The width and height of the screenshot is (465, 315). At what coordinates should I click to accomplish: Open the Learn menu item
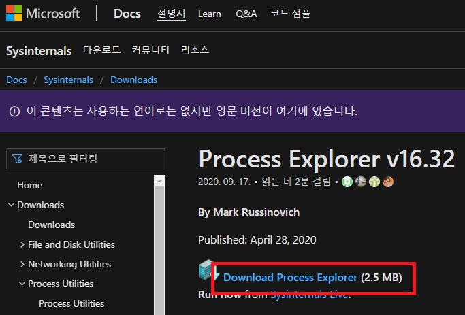coord(210,14)
